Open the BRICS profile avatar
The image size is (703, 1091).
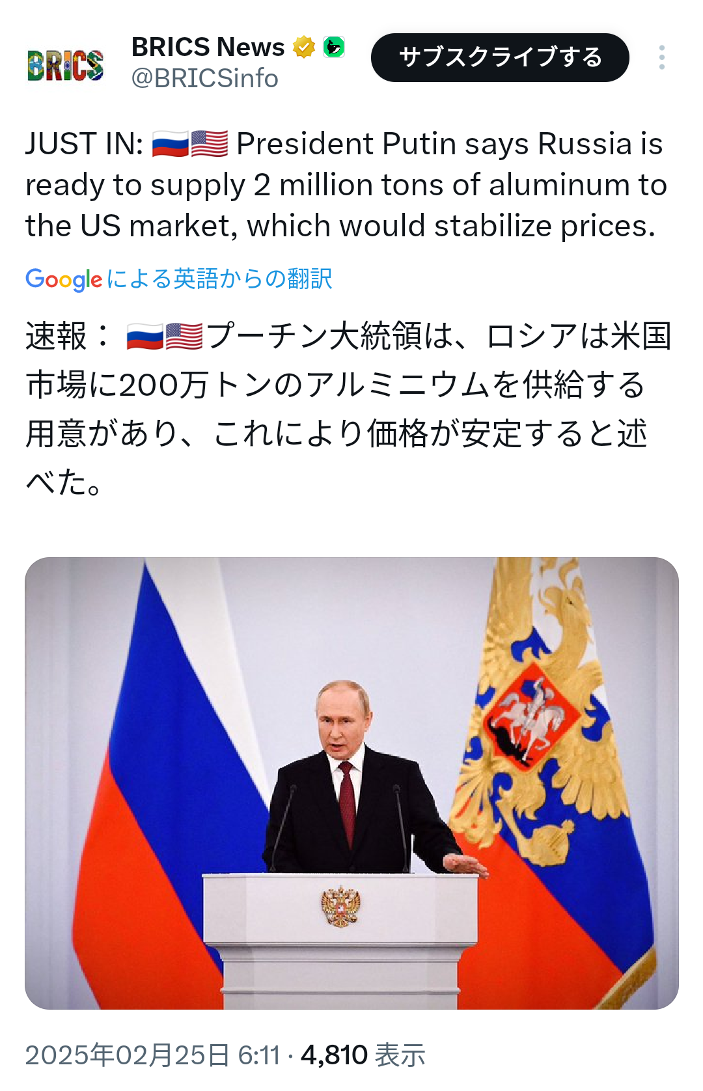pos(65,65)
